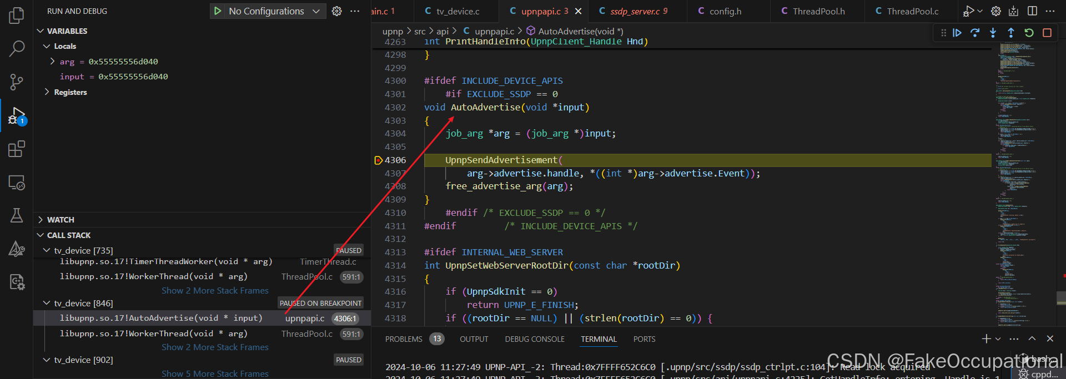The width and height of the screenshot is (1066, 379).
Task: Expand the arg variable
Action: point(52,61)
